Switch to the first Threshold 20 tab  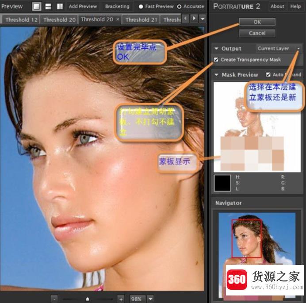click(x=59, y=20)
